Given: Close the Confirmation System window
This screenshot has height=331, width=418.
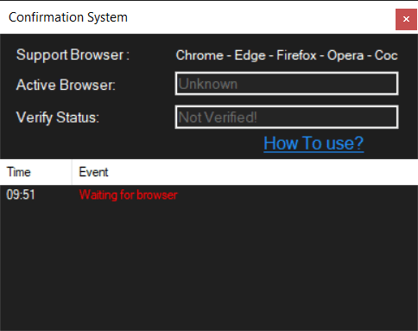Looking at the screenshot, I should (406, 19).
